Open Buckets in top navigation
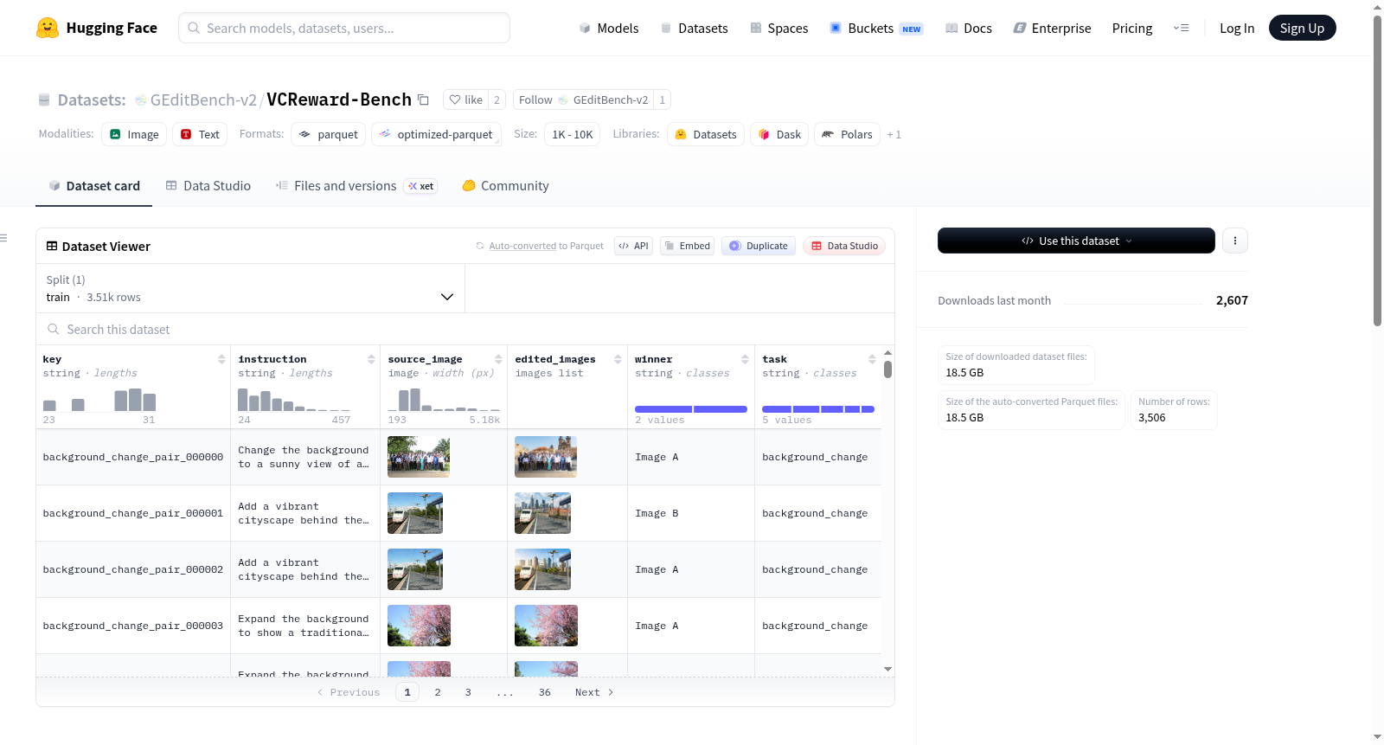The height and width of the screenshot is (745, 1384). click(876, 28)
